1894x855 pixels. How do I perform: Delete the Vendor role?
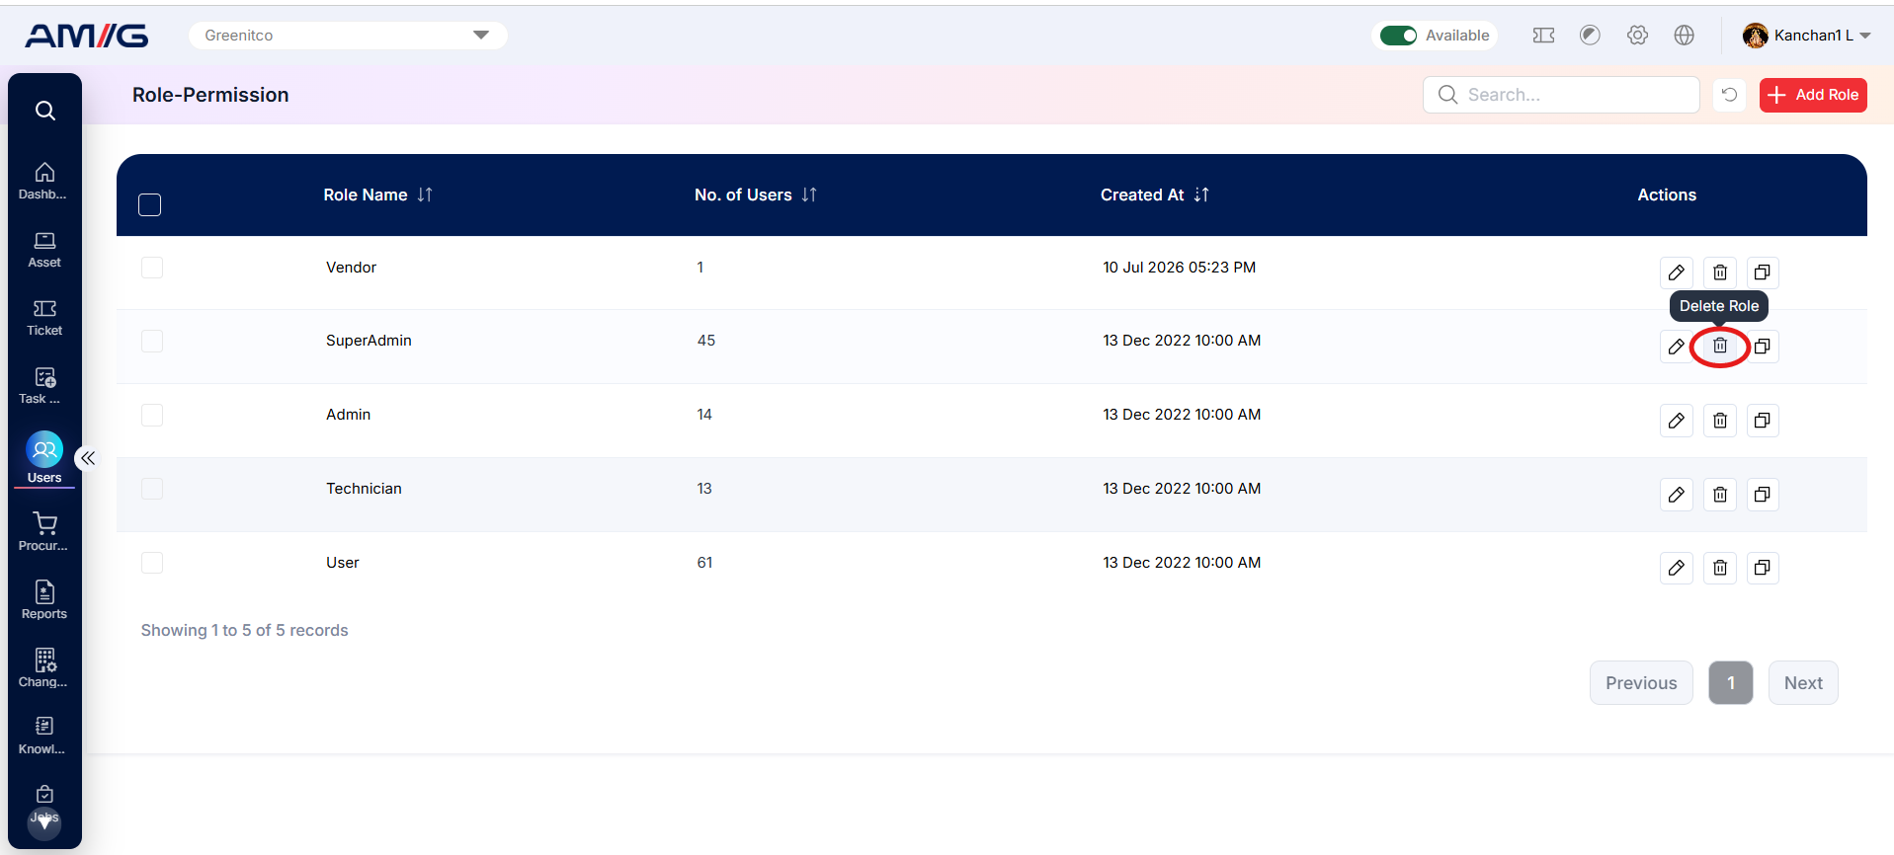(1720, 272)
